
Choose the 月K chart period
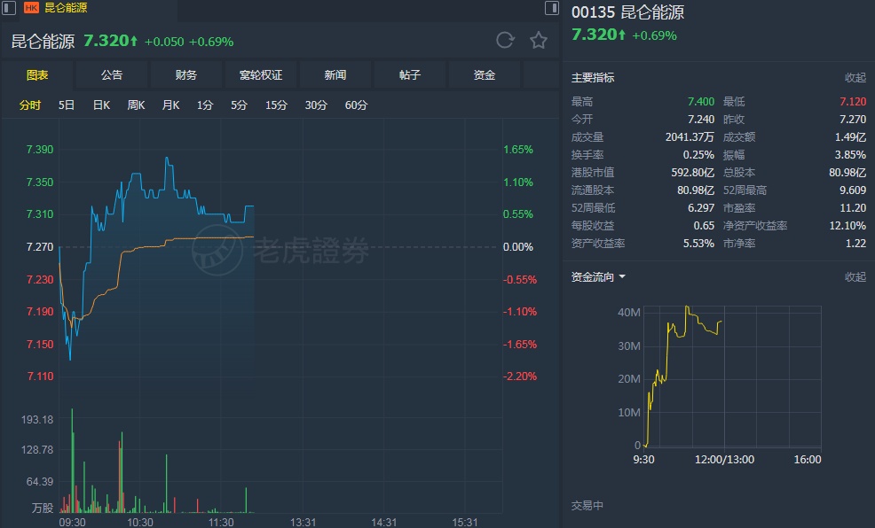tap(170, 105)
